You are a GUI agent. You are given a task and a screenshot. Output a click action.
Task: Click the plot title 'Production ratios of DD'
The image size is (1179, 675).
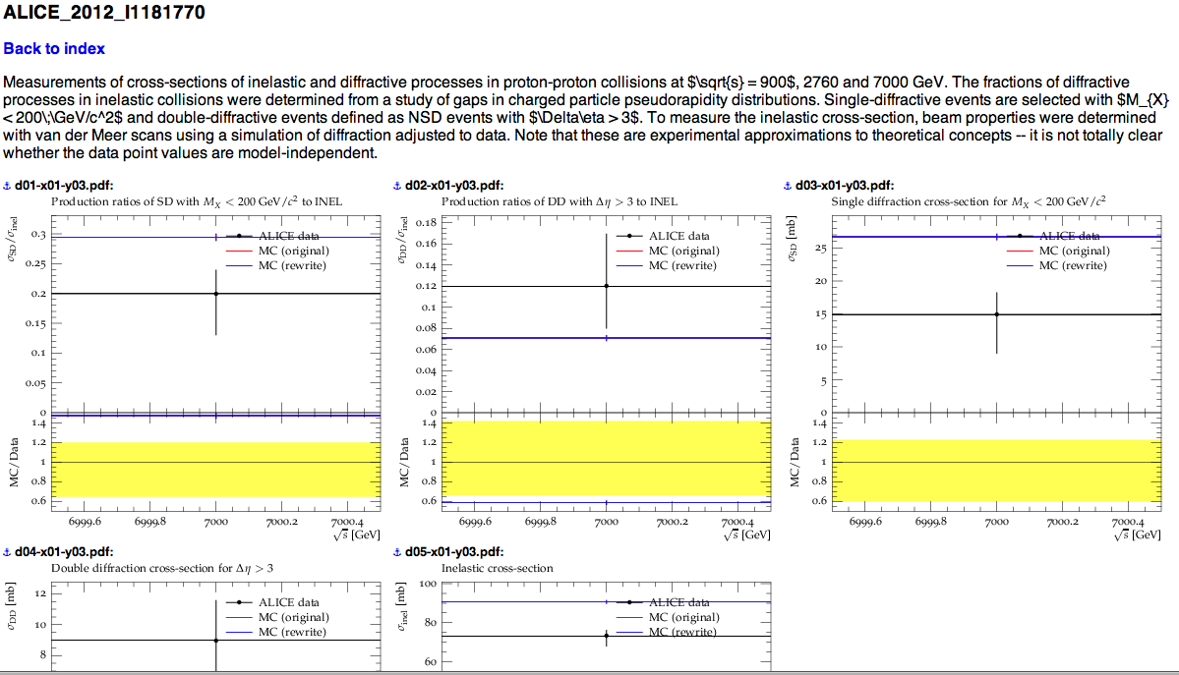tap(560, 201)
